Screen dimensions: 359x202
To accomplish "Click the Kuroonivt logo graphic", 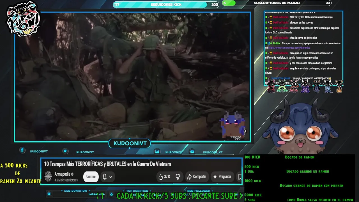I will tap(23, 19).
